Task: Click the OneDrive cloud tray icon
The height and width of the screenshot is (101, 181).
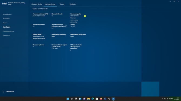Action: (x=165, y=99)
